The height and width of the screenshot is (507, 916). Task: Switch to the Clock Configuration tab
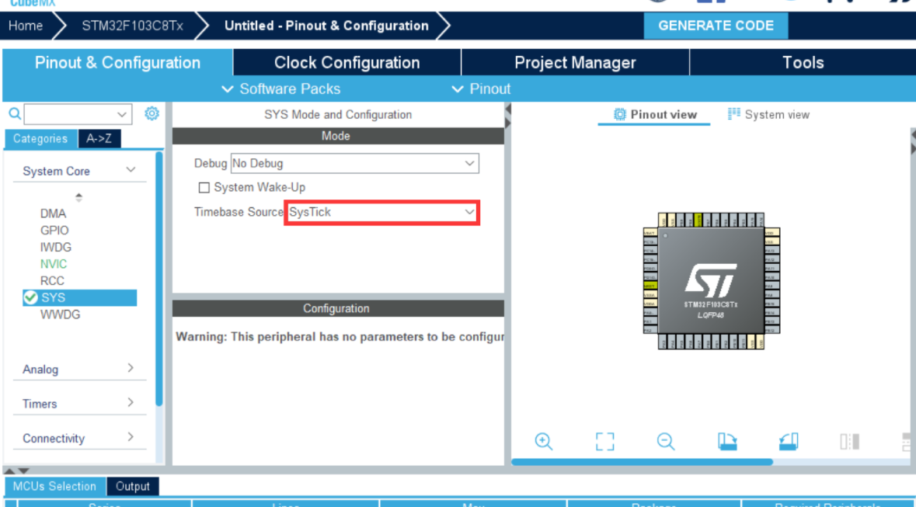click(347, 62)
